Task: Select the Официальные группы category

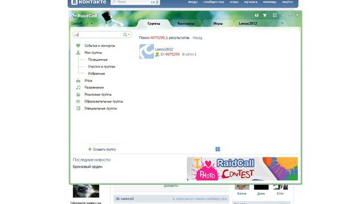Action: (101, 108)
